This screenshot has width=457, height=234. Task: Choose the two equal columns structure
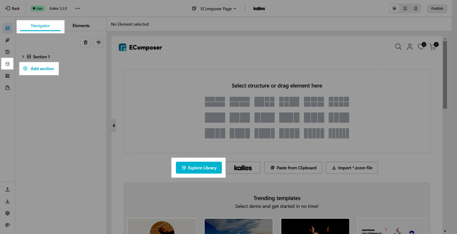240,118
